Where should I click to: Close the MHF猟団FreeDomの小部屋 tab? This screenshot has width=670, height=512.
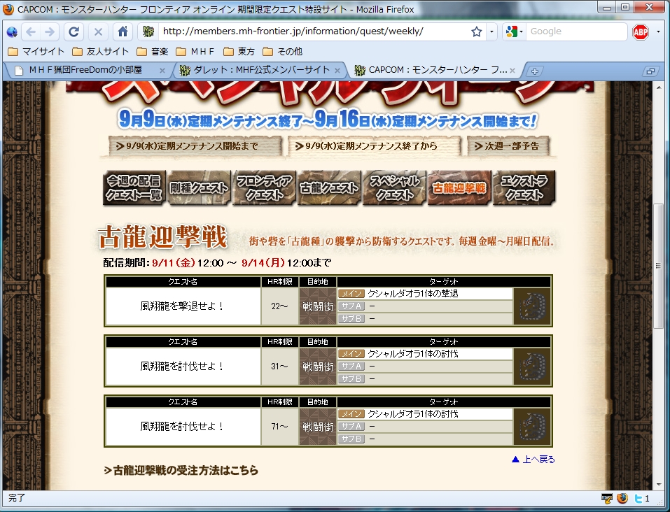pos(162,71)
